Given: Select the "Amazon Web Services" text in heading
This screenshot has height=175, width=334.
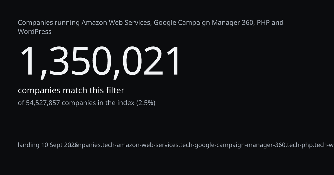Looking at the screenshot, I should pos(116,22).
